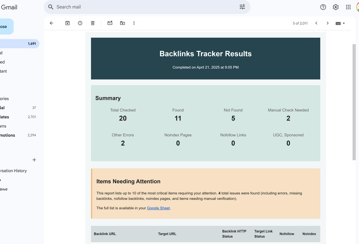Go back to inbox with back arrow

pyautogui.click(x=51, y=23)
